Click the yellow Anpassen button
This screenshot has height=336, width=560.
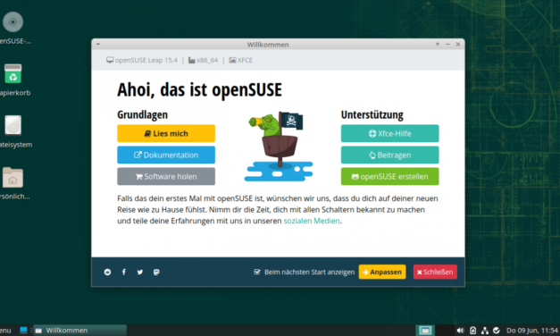(382, 272)
